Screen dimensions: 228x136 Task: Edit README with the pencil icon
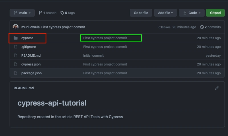(x=217, y=88)
